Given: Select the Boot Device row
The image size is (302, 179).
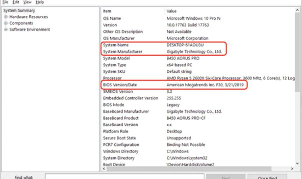Looking at the screenshot, I should click(198, 165).
